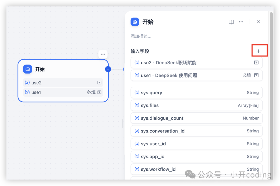Viewport: 280px width, 186px height.
Task: Click Number type label of sys.dialogue_count
Action: pos(251,118)
